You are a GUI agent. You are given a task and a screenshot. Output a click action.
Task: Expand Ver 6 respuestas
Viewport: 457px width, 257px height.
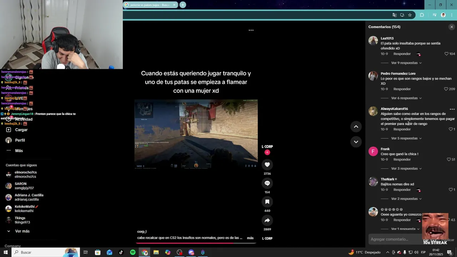(x=406, y=98)
